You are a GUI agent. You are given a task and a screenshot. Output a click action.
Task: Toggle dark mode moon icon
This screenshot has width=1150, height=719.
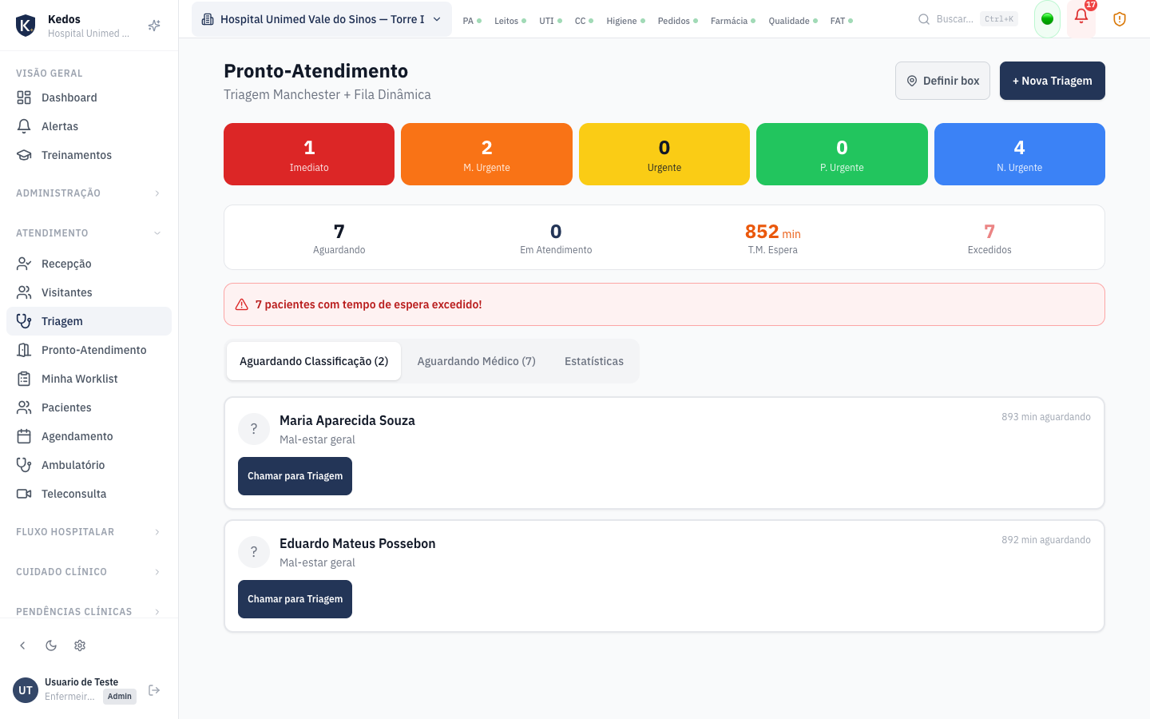tap(51, 646)
